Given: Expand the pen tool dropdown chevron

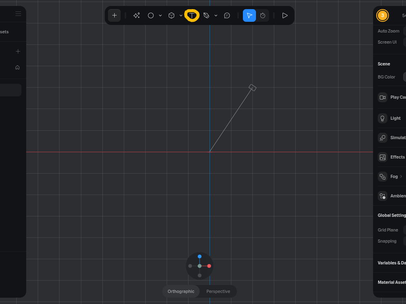Looking at the screenshot, I should pos(216,15).
